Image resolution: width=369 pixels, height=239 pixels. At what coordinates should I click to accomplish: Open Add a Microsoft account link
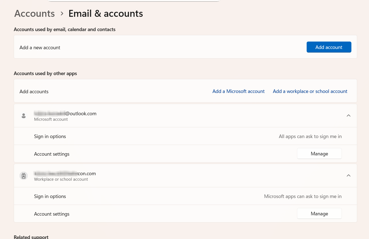click(x=238, y=91)
